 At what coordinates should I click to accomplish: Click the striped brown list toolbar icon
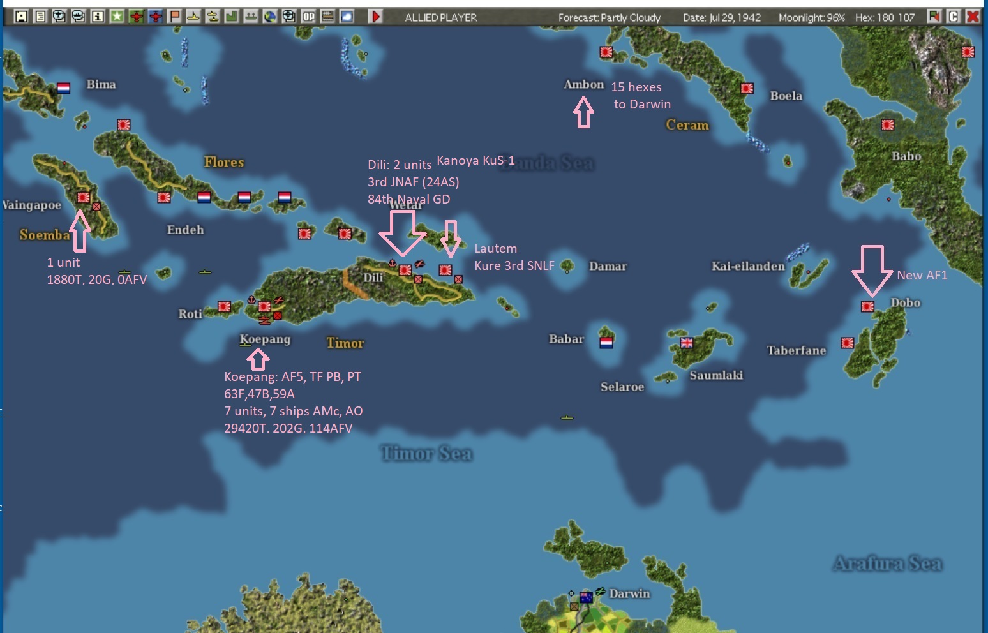tap(327, 17)
